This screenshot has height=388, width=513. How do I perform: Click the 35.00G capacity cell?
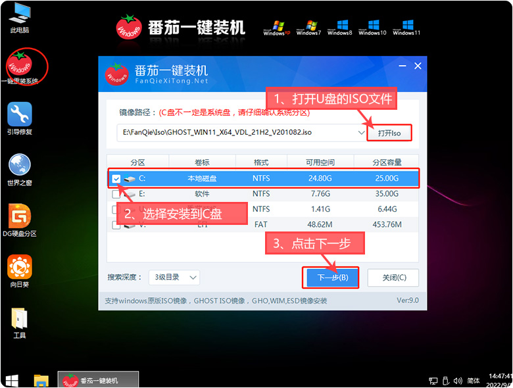387,194
